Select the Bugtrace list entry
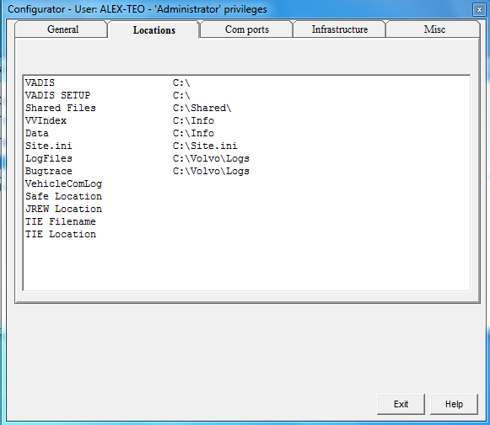Viewport: 490px width, 425px height. pos(246,171)
